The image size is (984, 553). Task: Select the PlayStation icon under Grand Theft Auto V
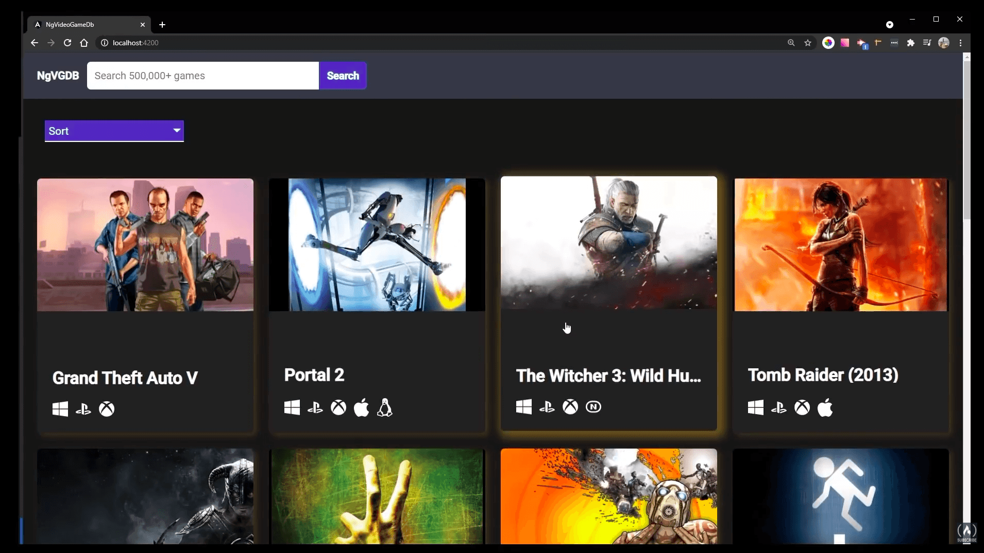pos(83,409)
